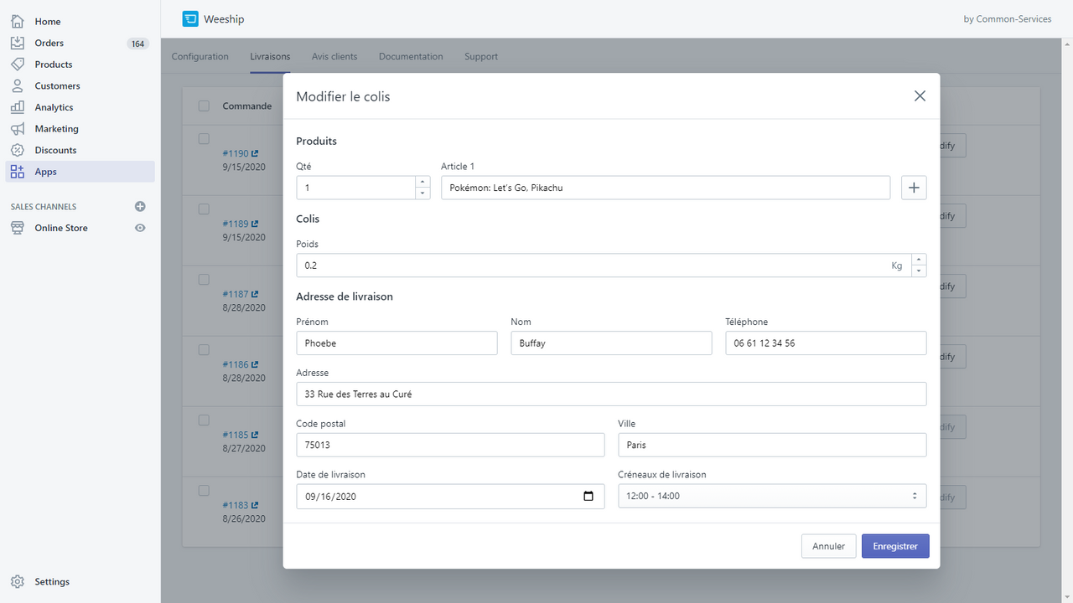Screen dimensions: 1073x603
Task: Go to Marketing via the megaphone icon
Action: (18, 129)
